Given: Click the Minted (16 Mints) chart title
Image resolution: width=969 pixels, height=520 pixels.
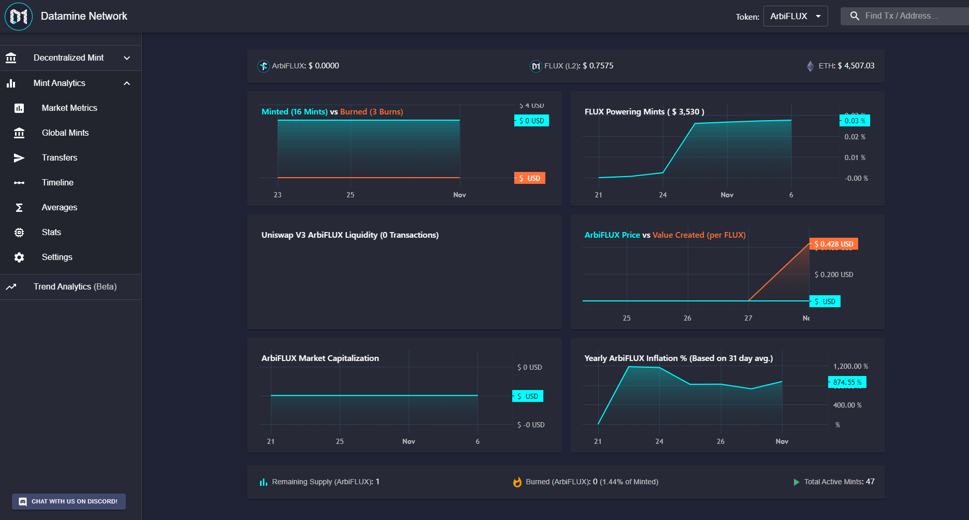Looking at the screenshot, I should [x=295, y=112].
